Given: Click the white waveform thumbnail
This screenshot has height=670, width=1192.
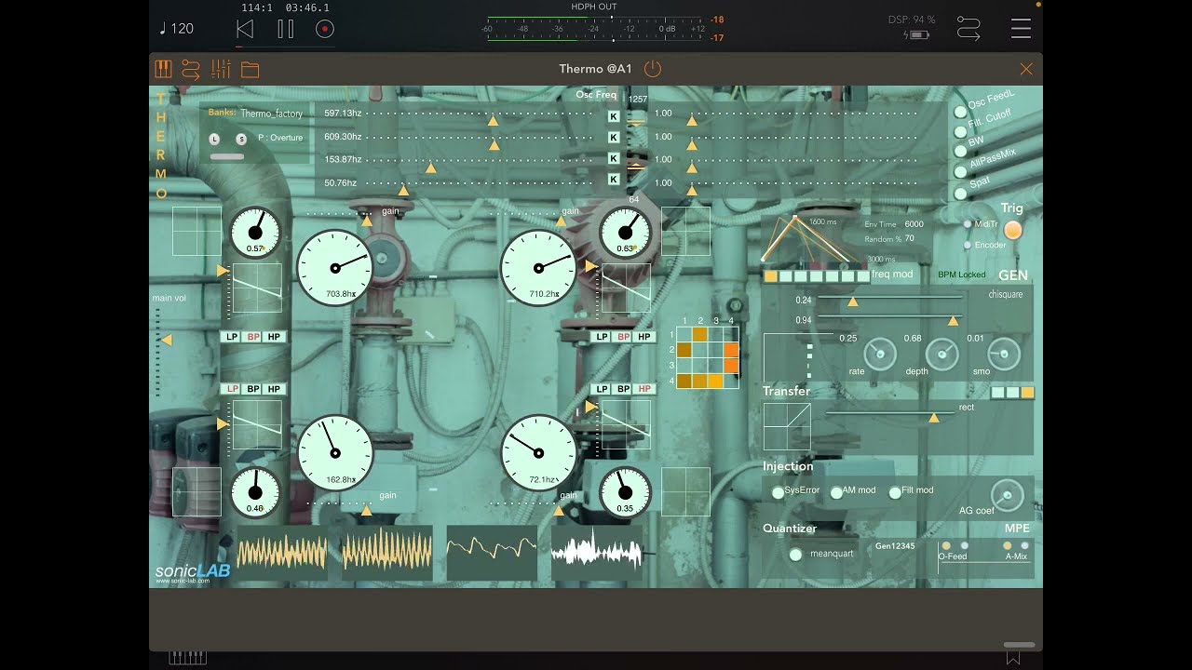Looking at the screenshot, I should pyautogui.click(x=596, y=554).
